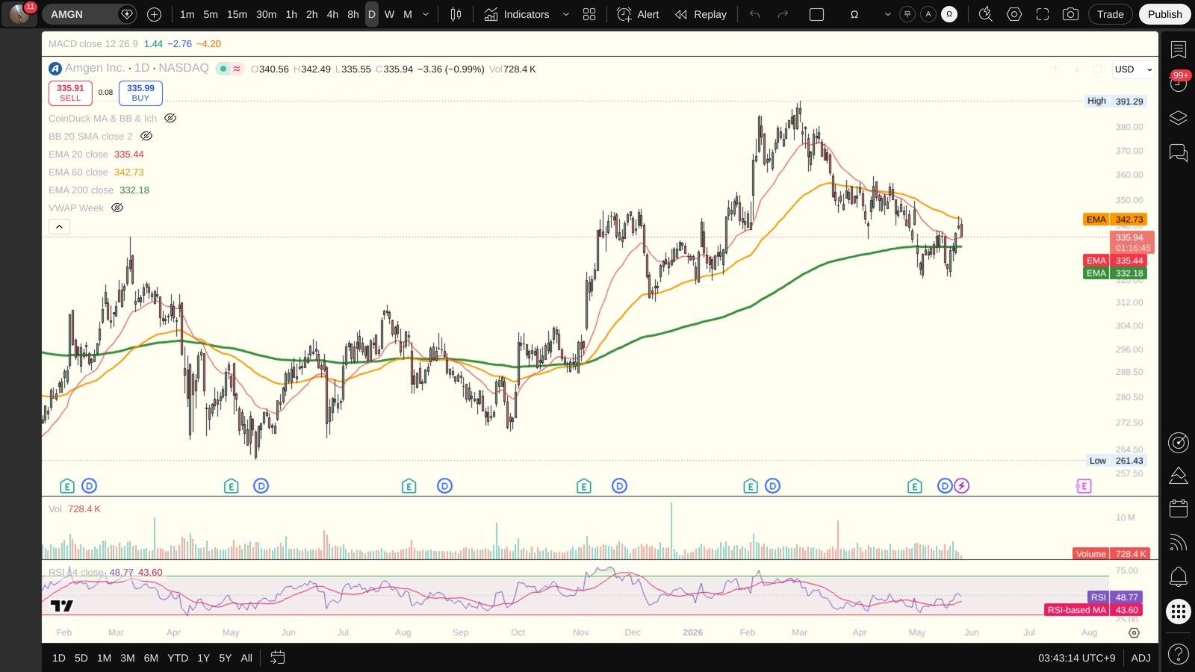This screenshot has width=1195, height=672.
Task: Toggle visibility of BB 20 SMA indicator
Action: pyautogui.click(x=146, y=136)
